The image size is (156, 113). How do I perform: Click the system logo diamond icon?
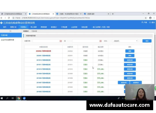[x=1, y=23]
